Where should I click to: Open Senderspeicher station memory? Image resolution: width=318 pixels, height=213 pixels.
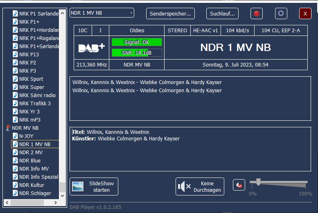click(x=170, y=13)
